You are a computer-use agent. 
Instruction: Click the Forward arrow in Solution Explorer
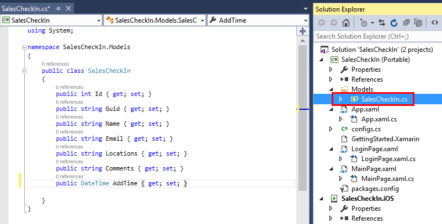coord(334,23)
